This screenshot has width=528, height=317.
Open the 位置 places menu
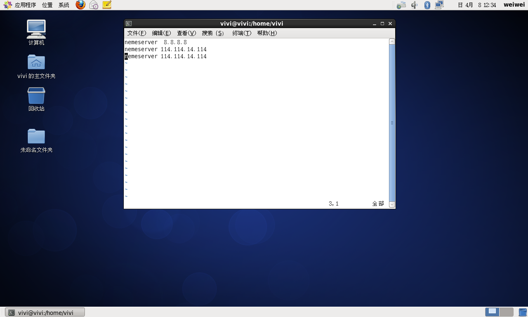pos(47,5)
